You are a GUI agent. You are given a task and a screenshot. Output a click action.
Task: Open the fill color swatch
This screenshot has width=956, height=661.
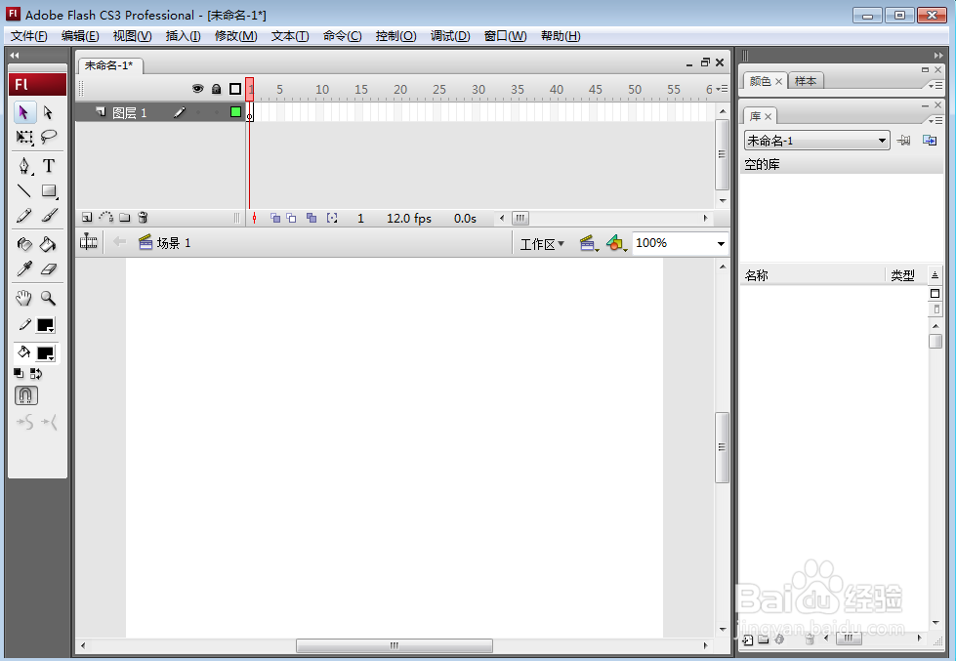point(46,353)
